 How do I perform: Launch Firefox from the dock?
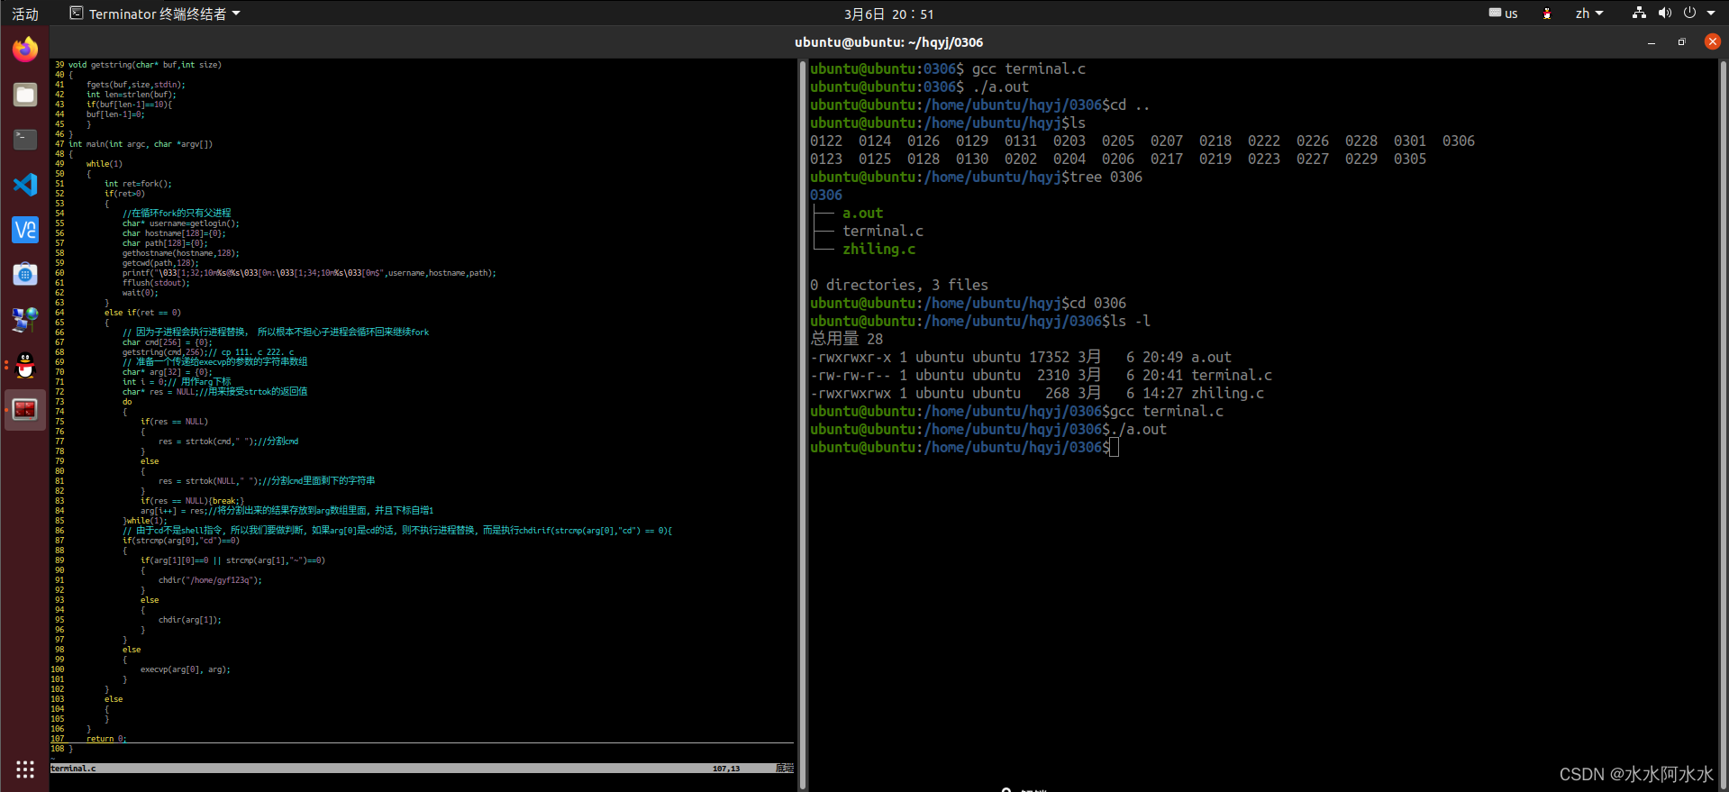(25, 49)
